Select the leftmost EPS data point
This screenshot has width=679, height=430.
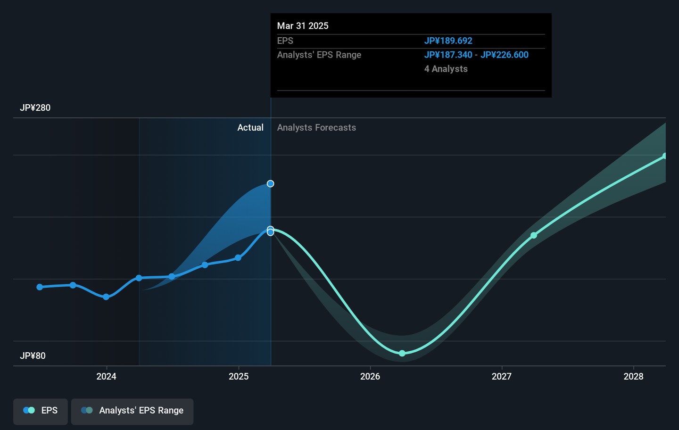coord(40,287)
